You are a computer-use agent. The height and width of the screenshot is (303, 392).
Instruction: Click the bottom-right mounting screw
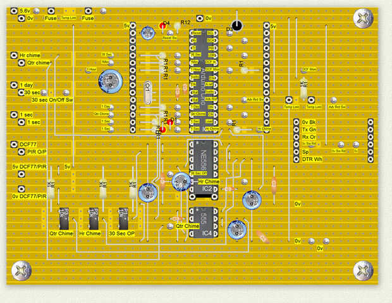[364, 271]
